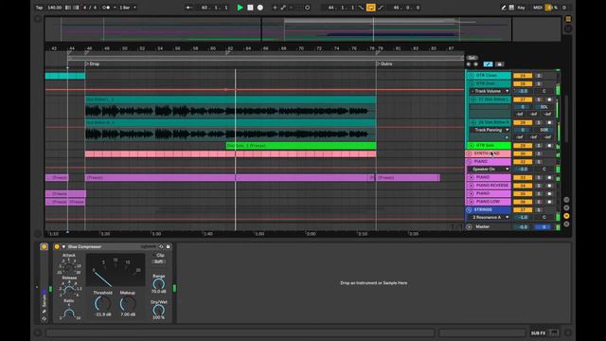This screenshot has height=341, width=606.
Task: Click the tempo field showing 140.00
Action: click(55, 8)
